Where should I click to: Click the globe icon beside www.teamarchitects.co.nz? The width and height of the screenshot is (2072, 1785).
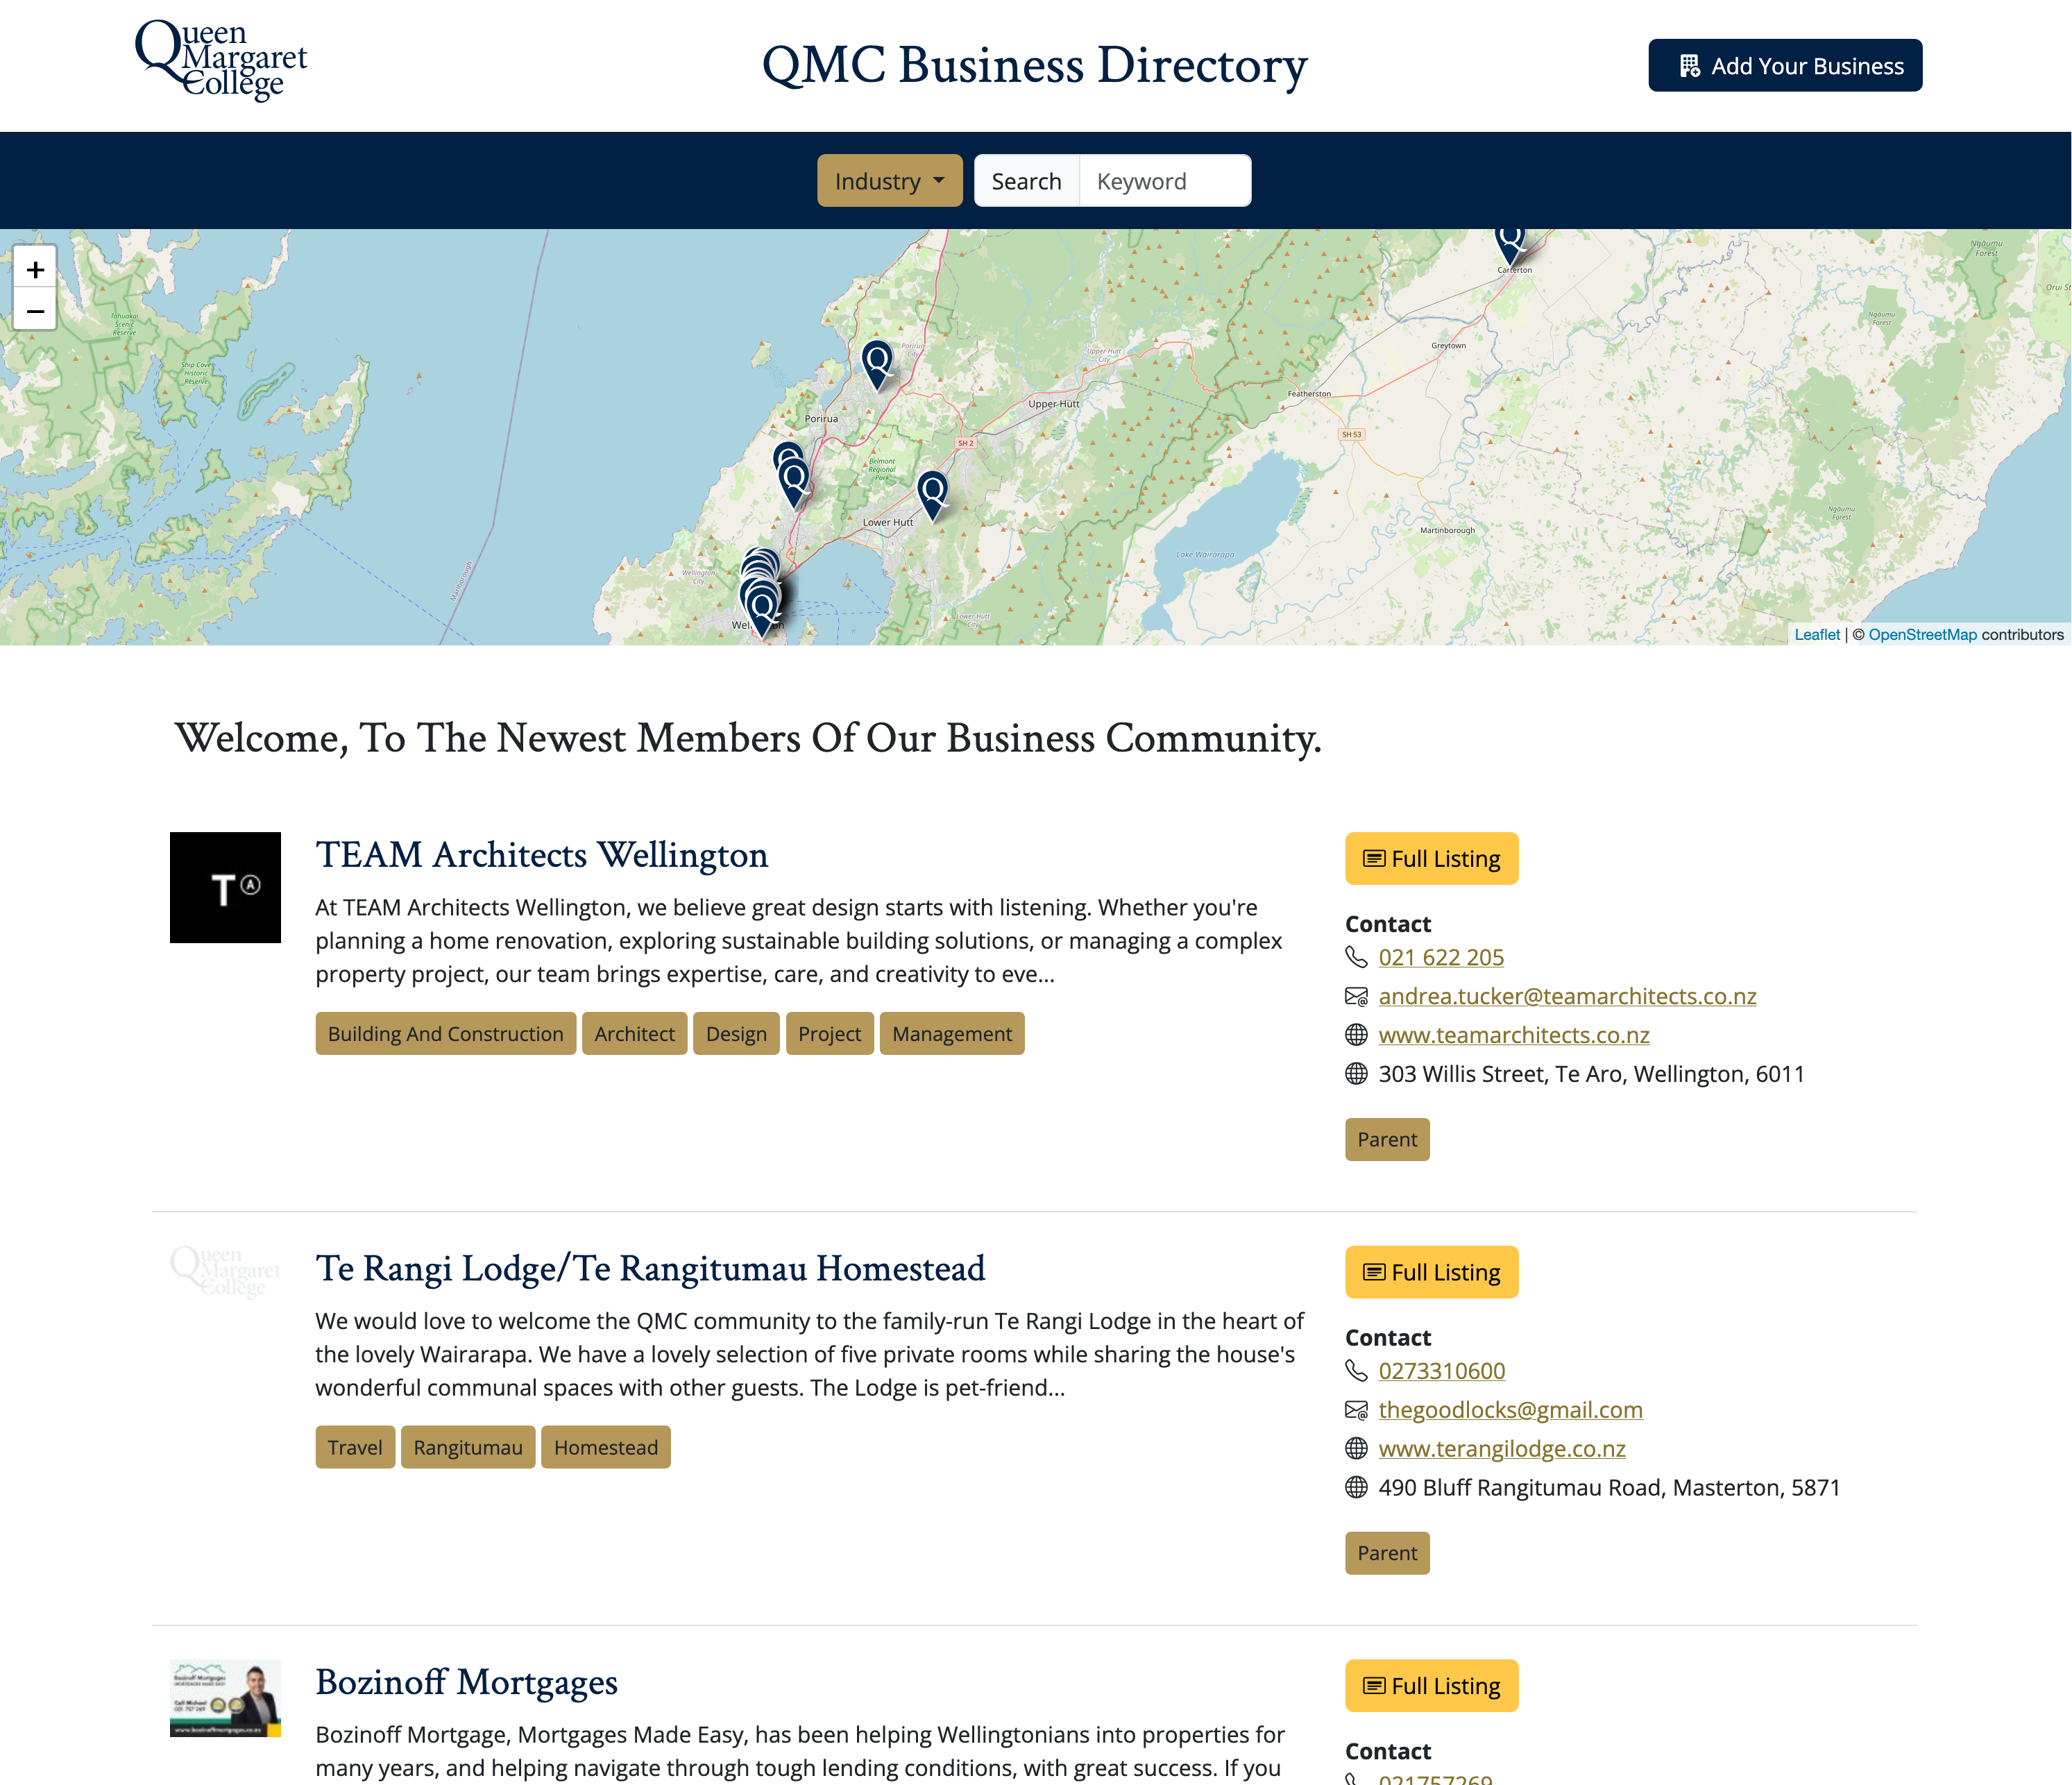1356,1035
